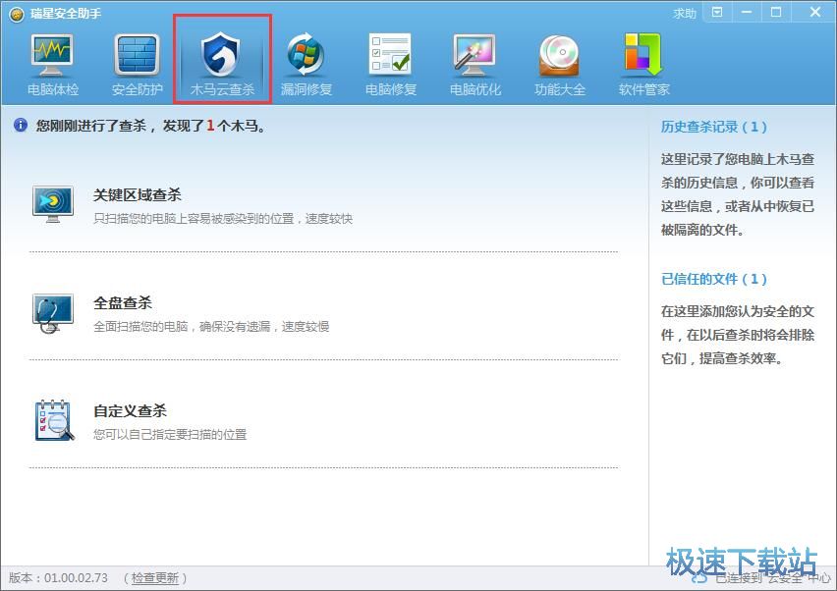837x591 pixels.
Task: Start 全盘查杀 via its title
Action: [x=123, y=303]
